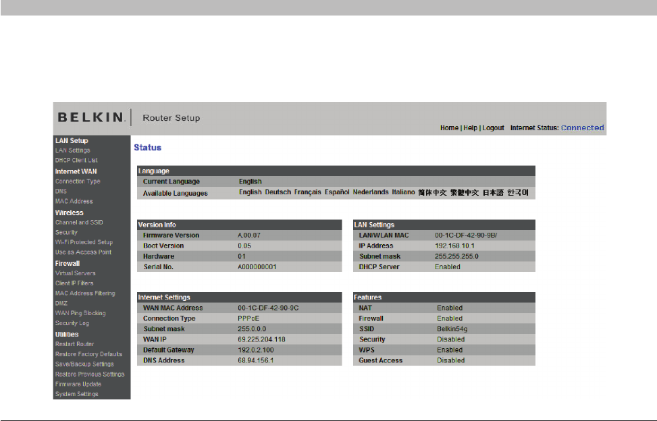The image size is (657, 421).
Task: Go to Channel and SSID settings
Action: (79, 223)
